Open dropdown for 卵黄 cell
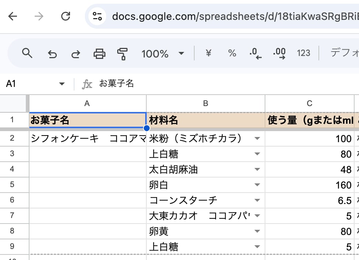 pyautogui.click(x=257, y=231)
